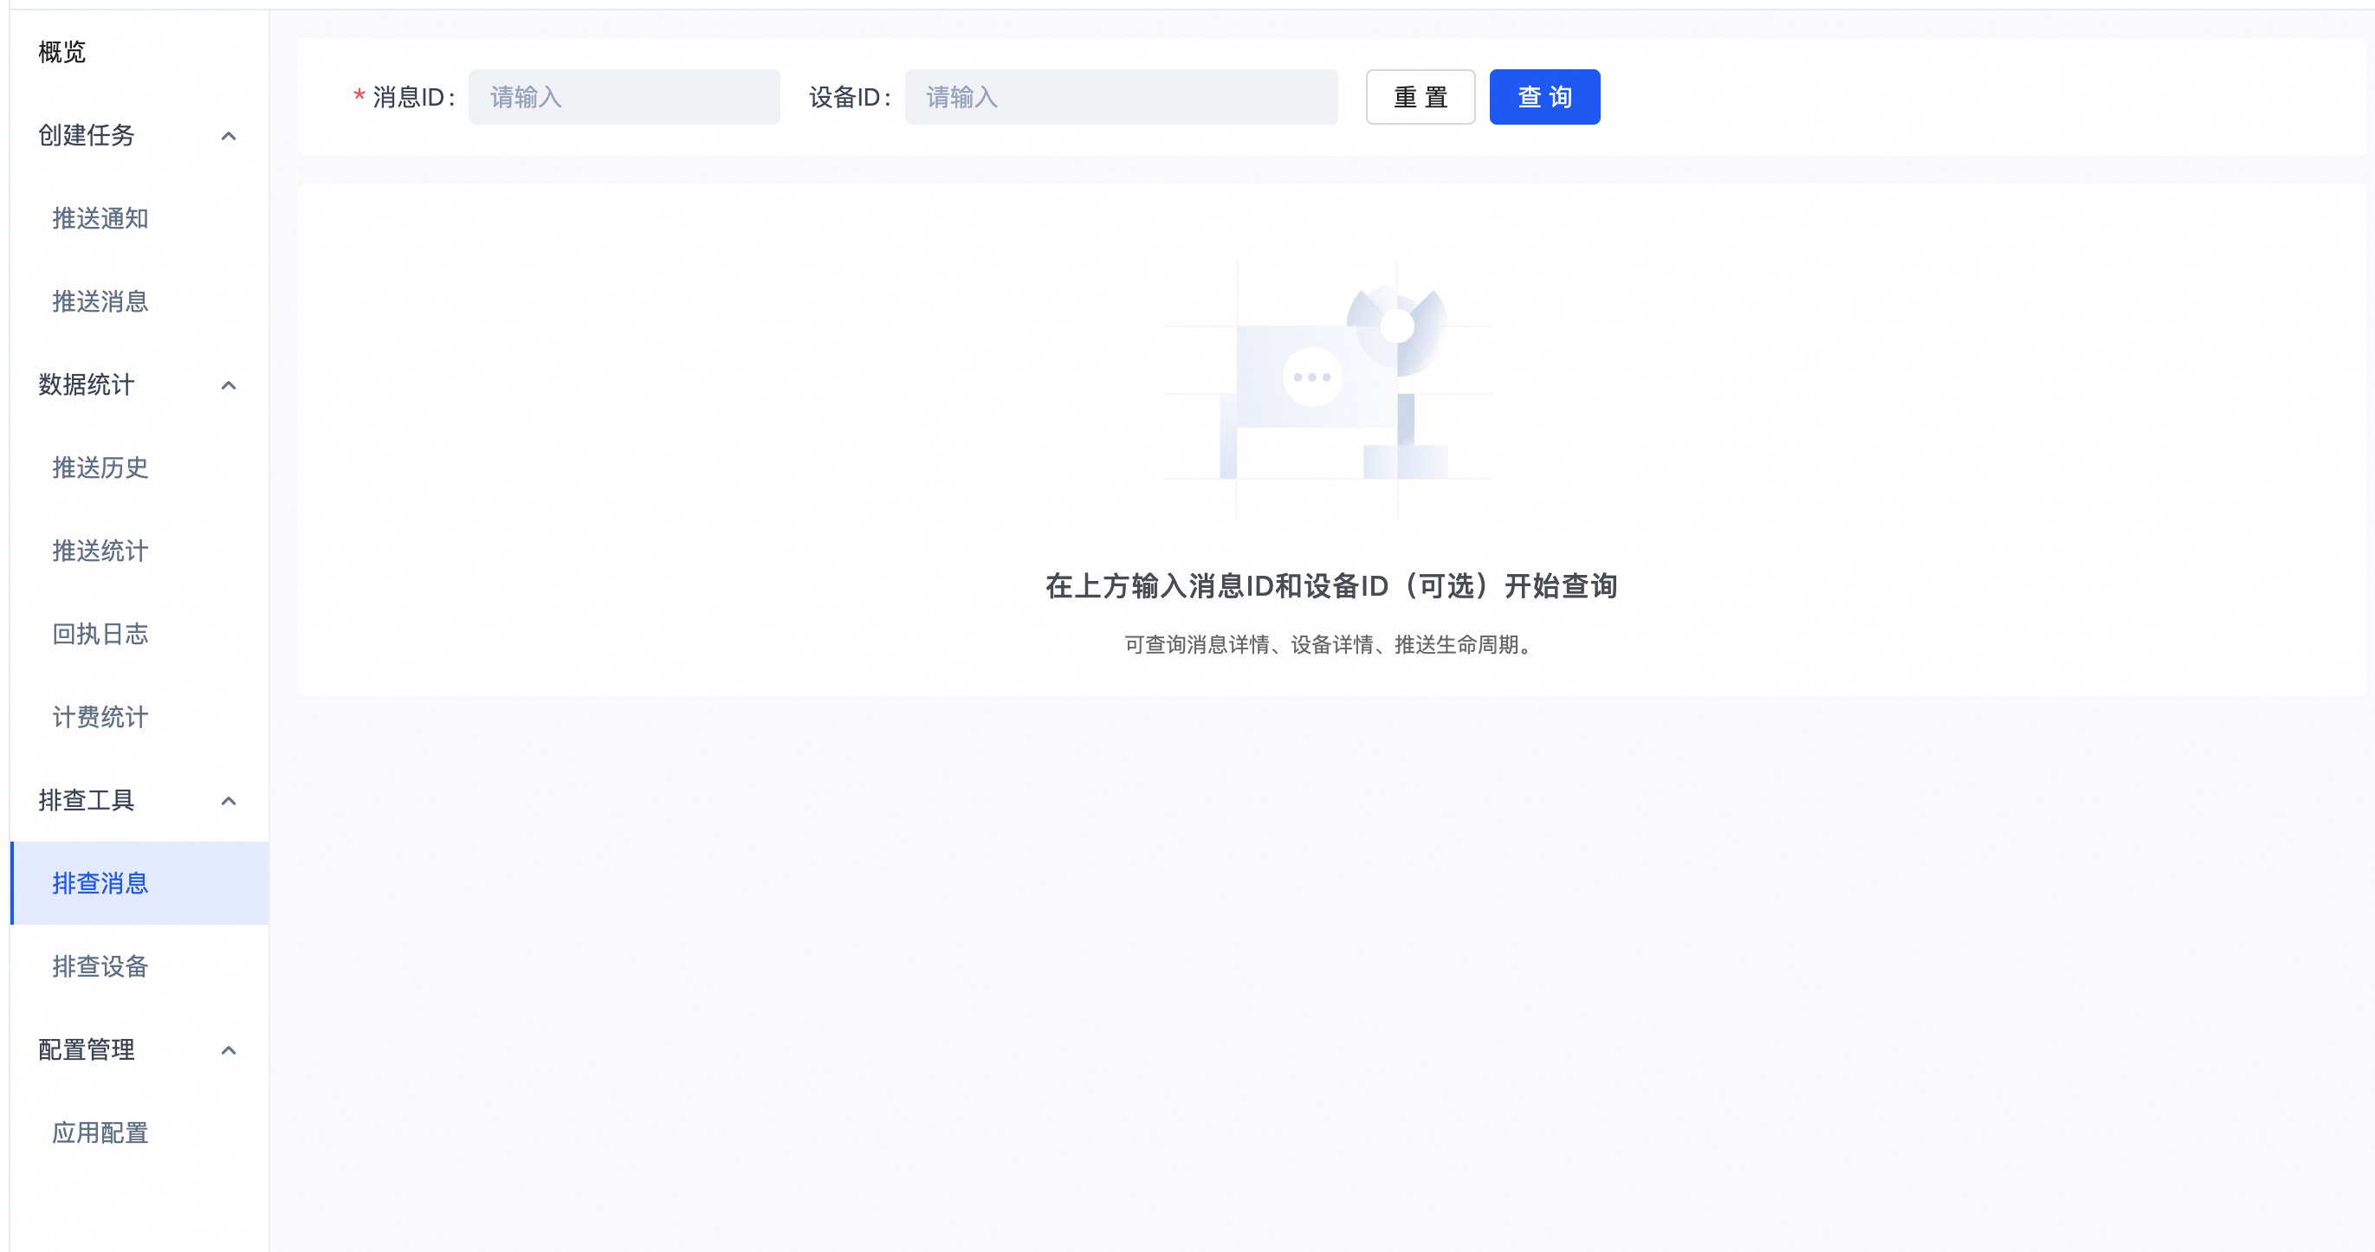Collapse the 配置管理 section
This screenshot has height=1252, width=2375.
click(139, 1049)
